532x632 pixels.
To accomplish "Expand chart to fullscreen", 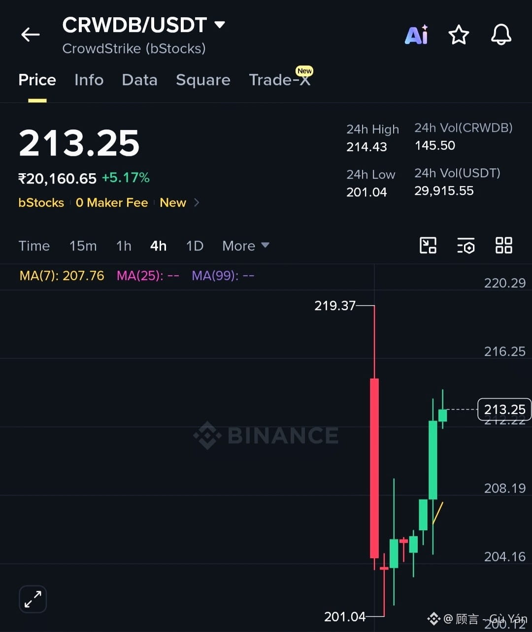I will tap(33, 599).
